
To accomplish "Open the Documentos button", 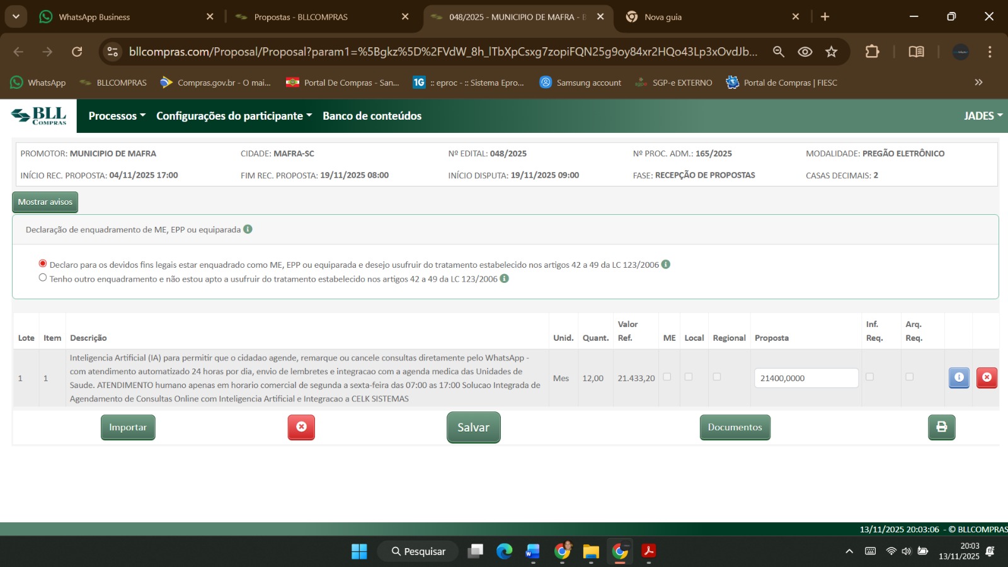I will [735, 427].
